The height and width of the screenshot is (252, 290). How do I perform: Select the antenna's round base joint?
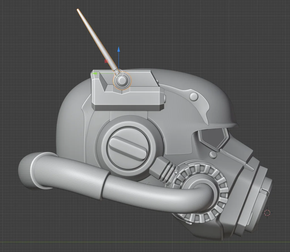(122, 81)
